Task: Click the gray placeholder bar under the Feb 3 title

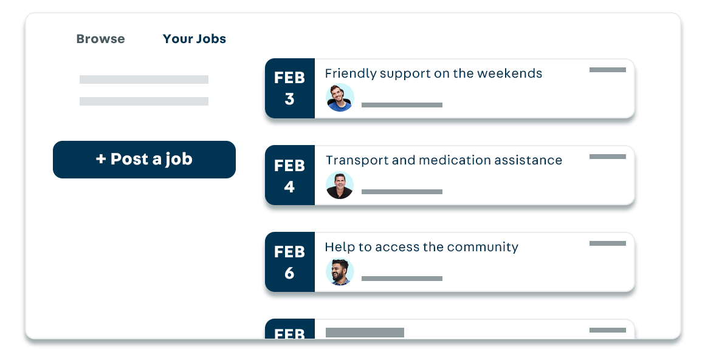Action: point(402,104)
